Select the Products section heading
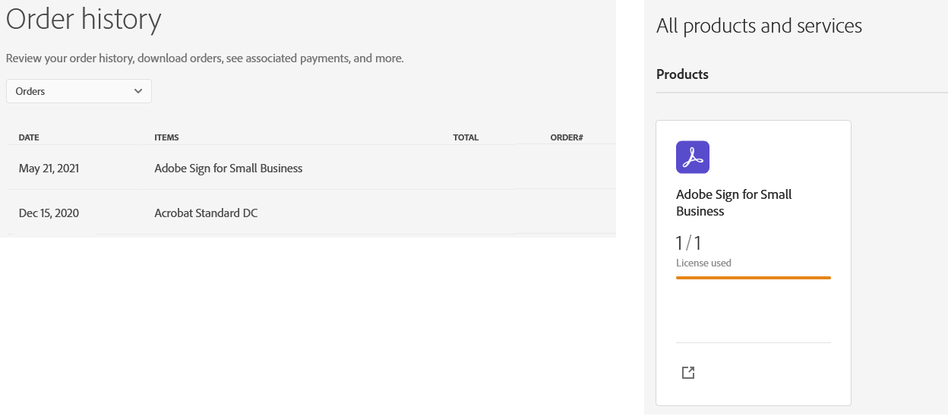Viewport: 948px width, 416px height. (682, 74)
